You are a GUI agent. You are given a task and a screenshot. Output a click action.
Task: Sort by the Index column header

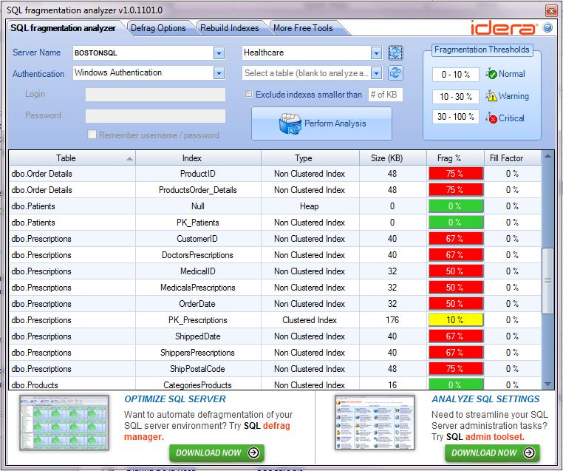point(198,158)
